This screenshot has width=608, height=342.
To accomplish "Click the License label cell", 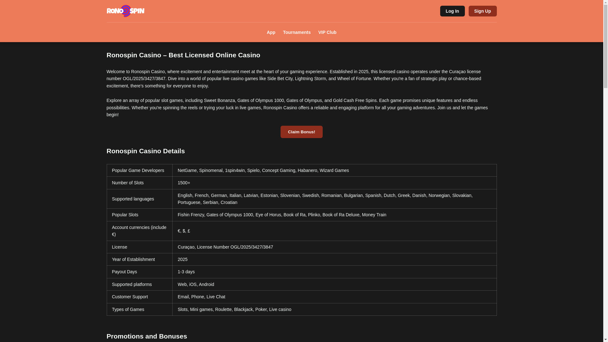I will click(140, 247).
